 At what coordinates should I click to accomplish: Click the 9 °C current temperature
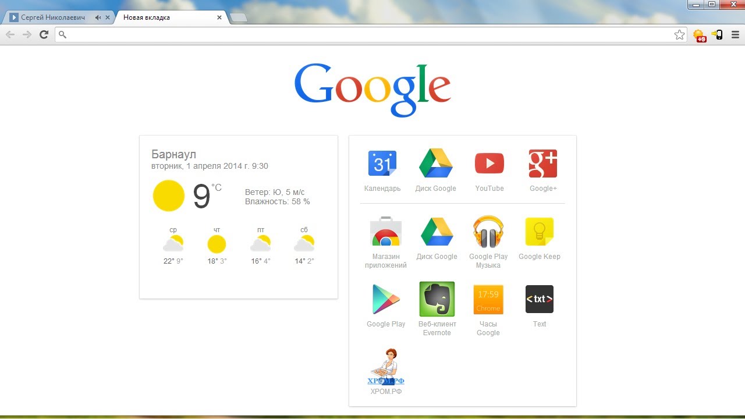(x=207, y=196)
